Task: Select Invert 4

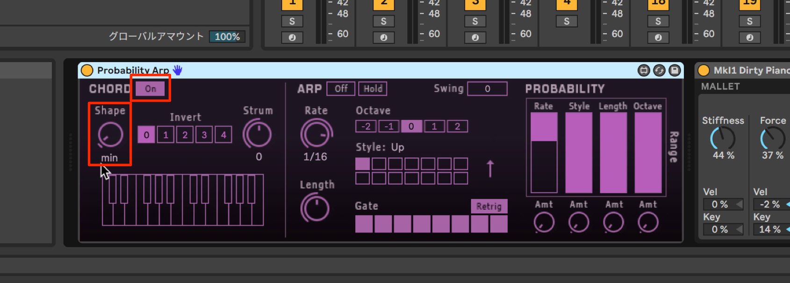Action: 223,135
